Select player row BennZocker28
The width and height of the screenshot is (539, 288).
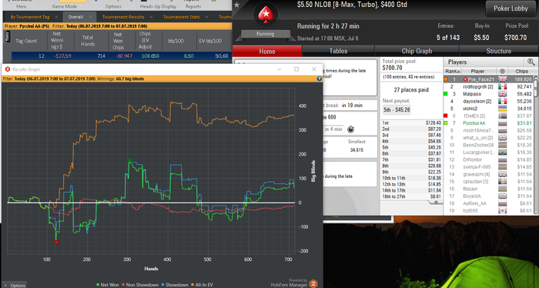(488, 145)
